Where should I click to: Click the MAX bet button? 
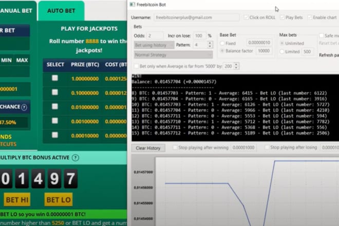(x=22, y=60)
